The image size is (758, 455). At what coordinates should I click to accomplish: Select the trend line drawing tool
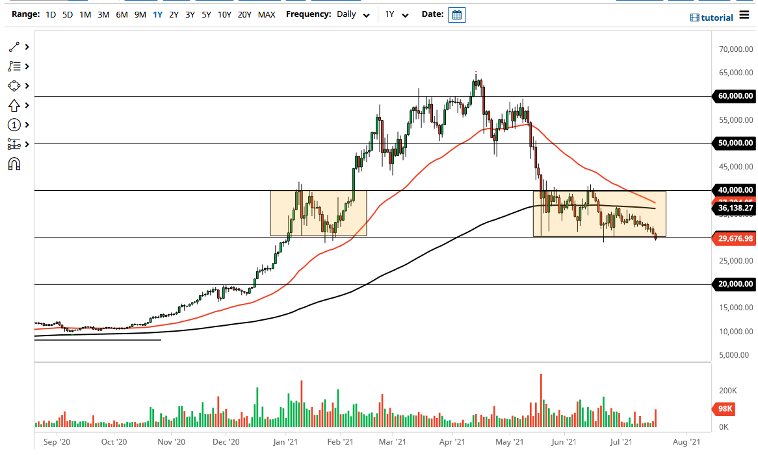pyautogui.click(x=14, y=47)
